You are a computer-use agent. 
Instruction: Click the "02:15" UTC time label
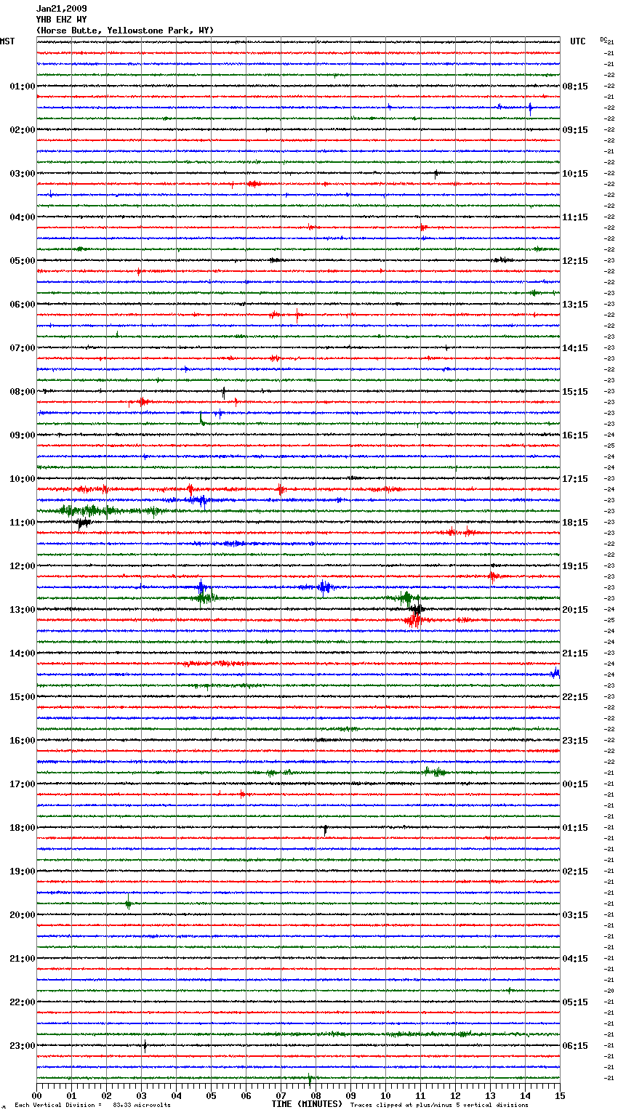tap(575, 872)
